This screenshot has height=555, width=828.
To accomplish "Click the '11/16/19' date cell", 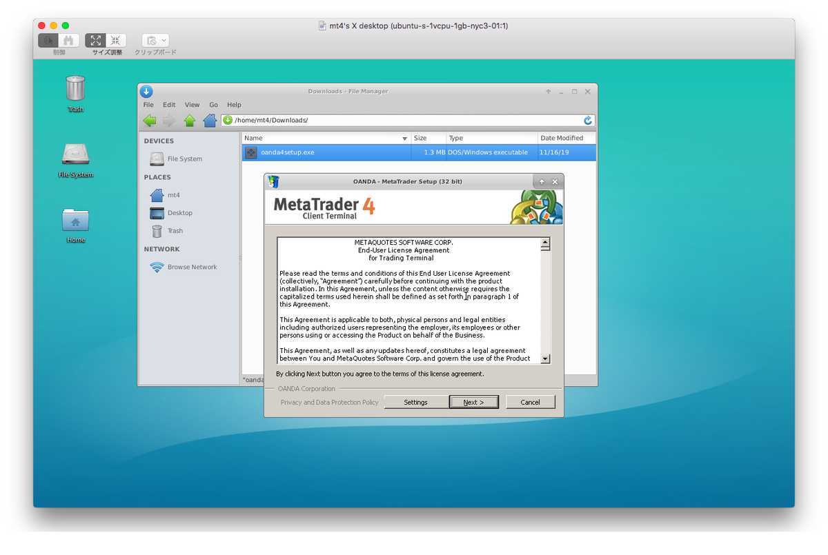I will coord(553,152).
